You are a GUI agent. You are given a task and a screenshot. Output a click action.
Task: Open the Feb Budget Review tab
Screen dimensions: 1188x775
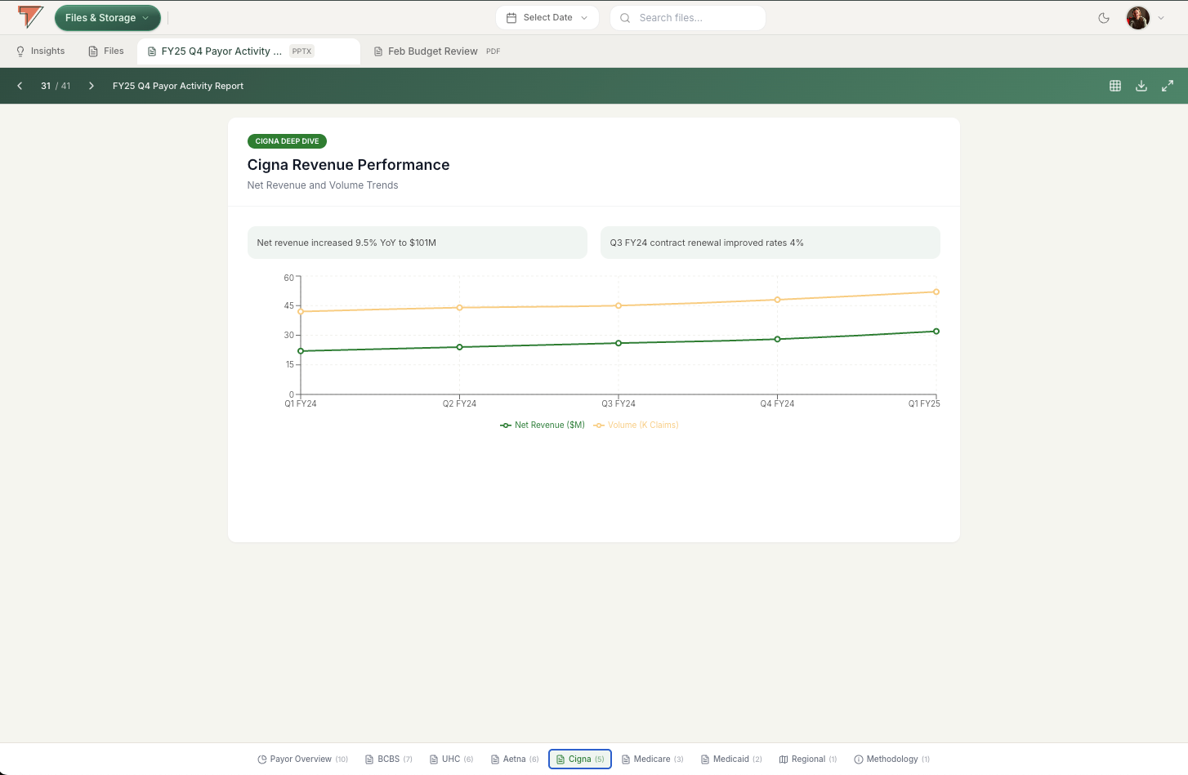[x=437, y=51]
